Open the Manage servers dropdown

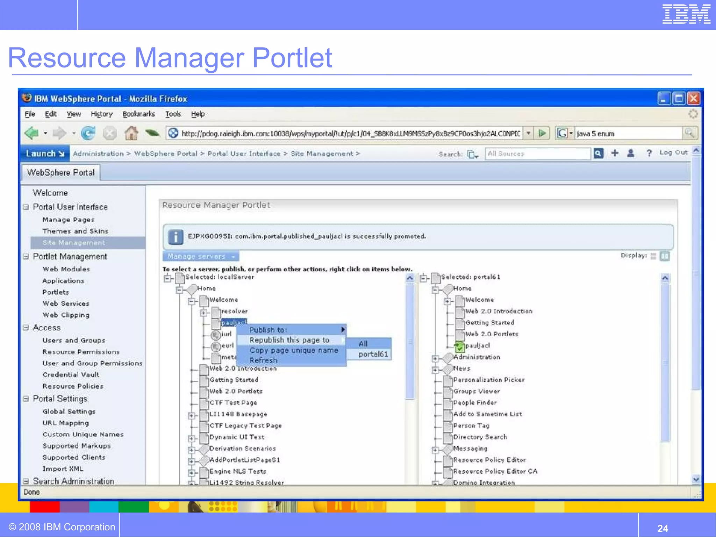click(201, 256)
